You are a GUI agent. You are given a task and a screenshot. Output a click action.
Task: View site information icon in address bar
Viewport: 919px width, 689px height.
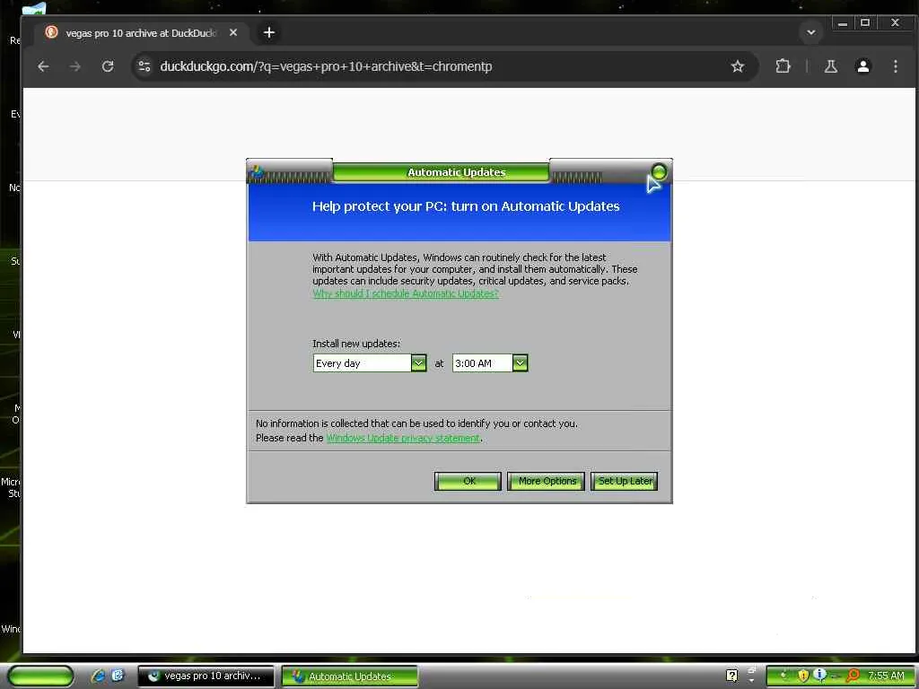[x=144, y=66]
